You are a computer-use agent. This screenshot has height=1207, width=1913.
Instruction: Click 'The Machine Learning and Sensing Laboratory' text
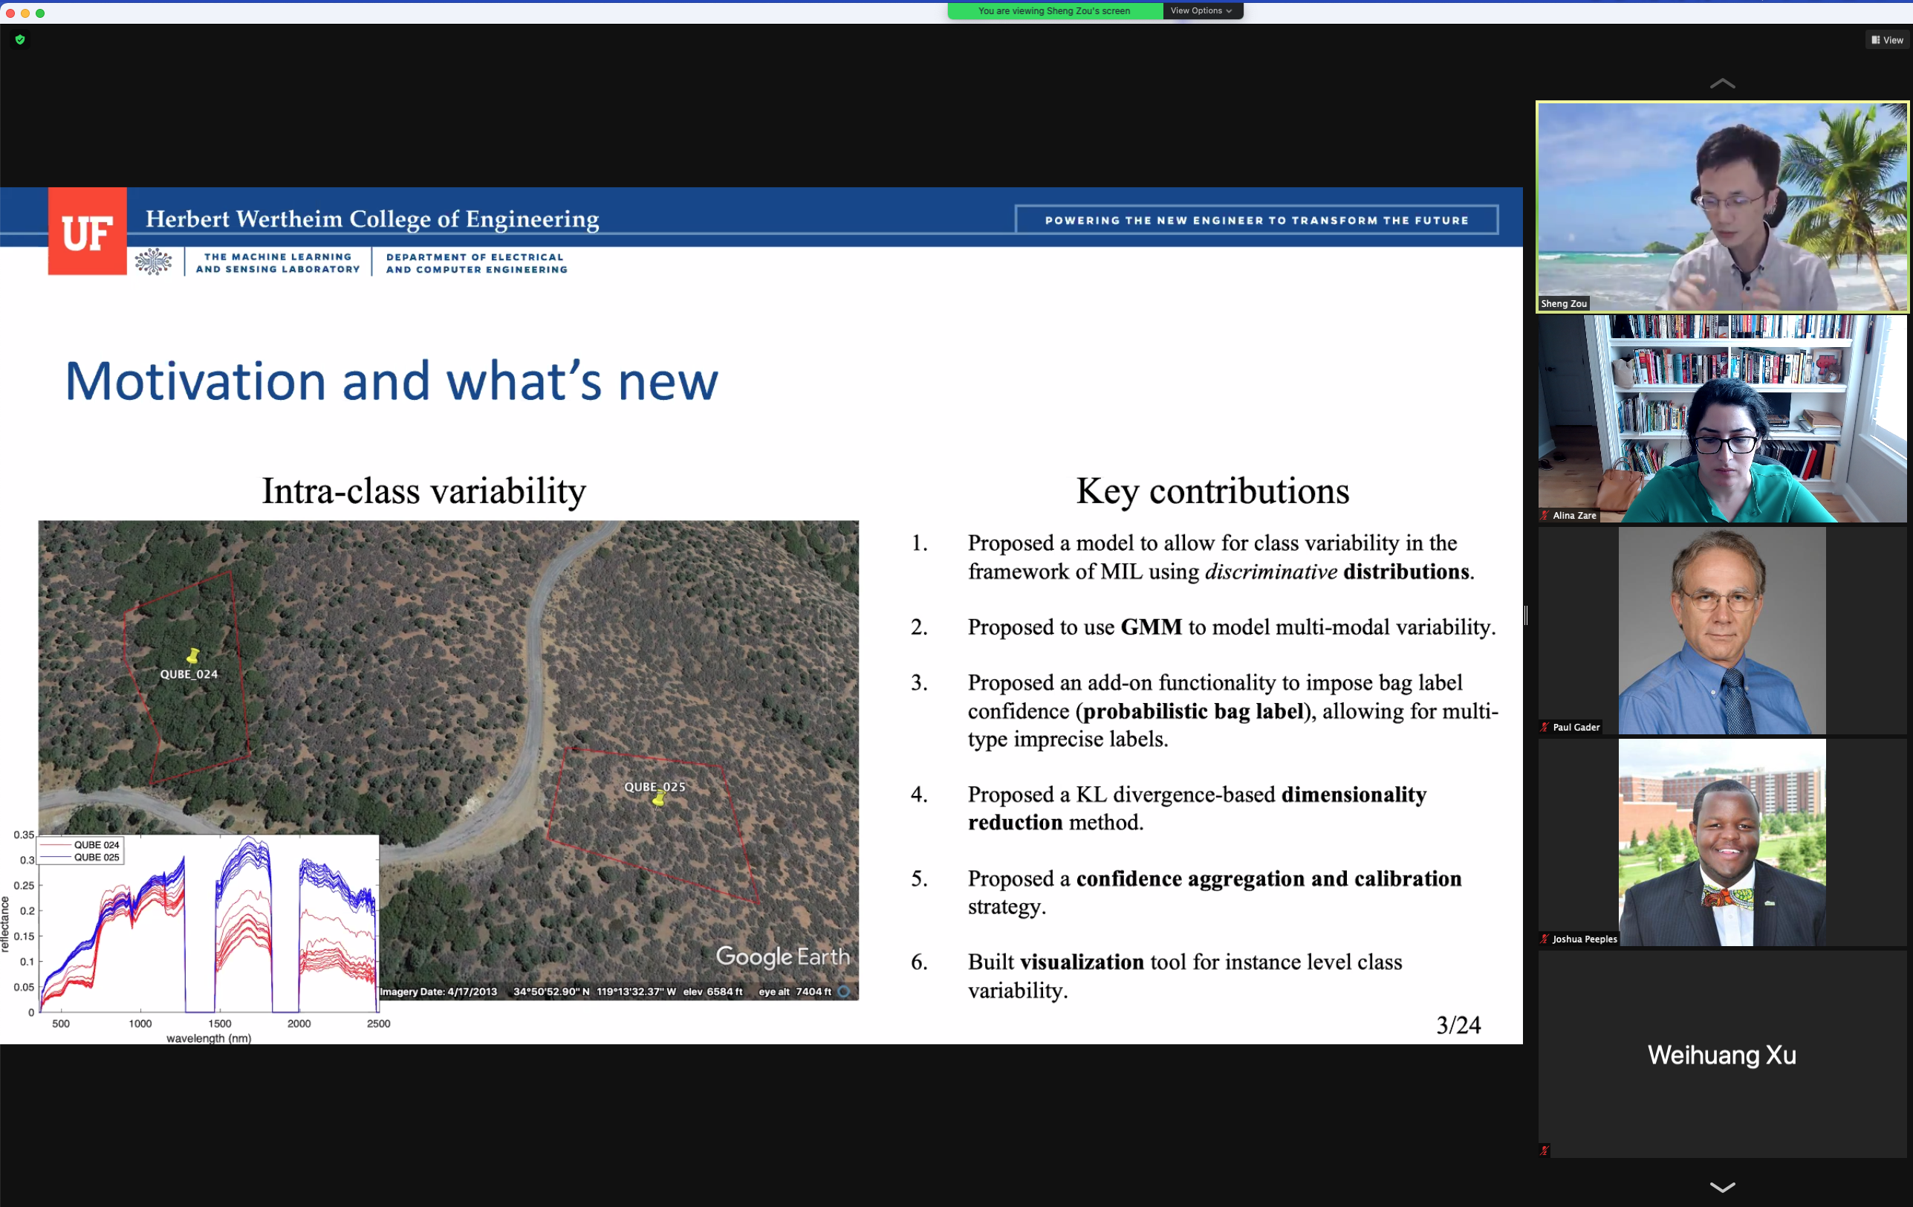click(x=278, y=263)
